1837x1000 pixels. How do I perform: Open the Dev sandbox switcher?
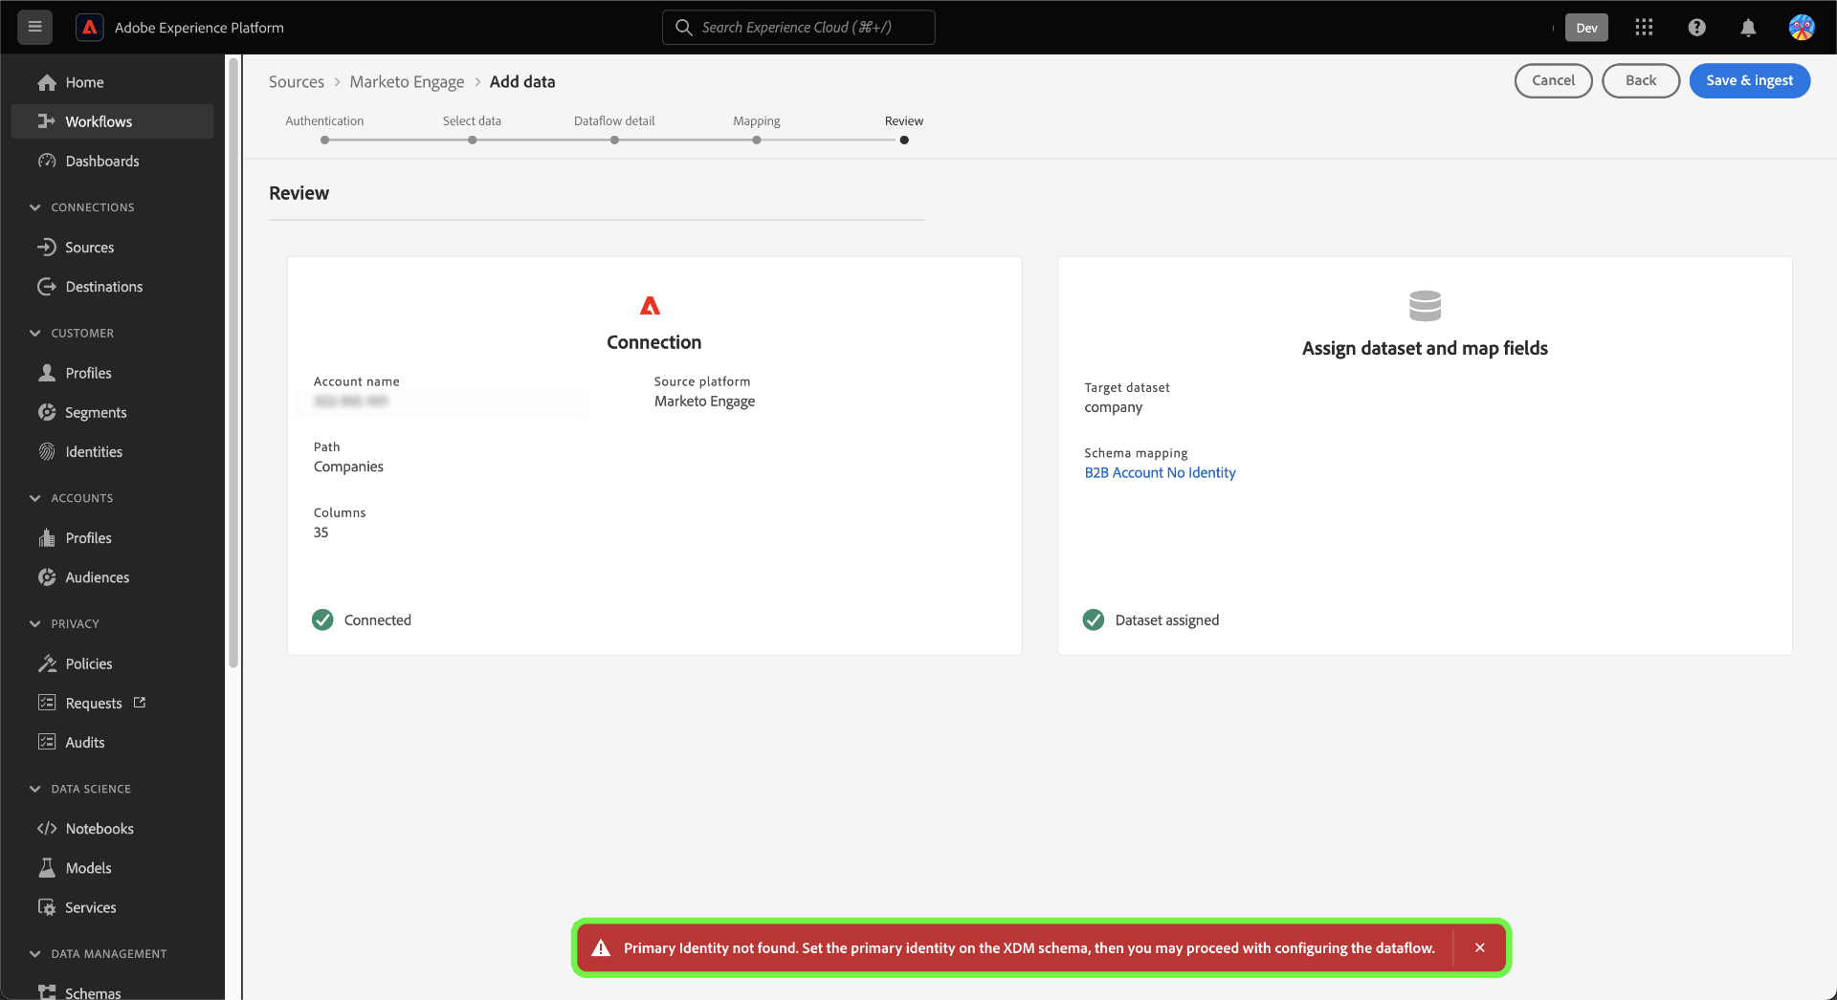pyautogui.click(x=1586, y=28)
